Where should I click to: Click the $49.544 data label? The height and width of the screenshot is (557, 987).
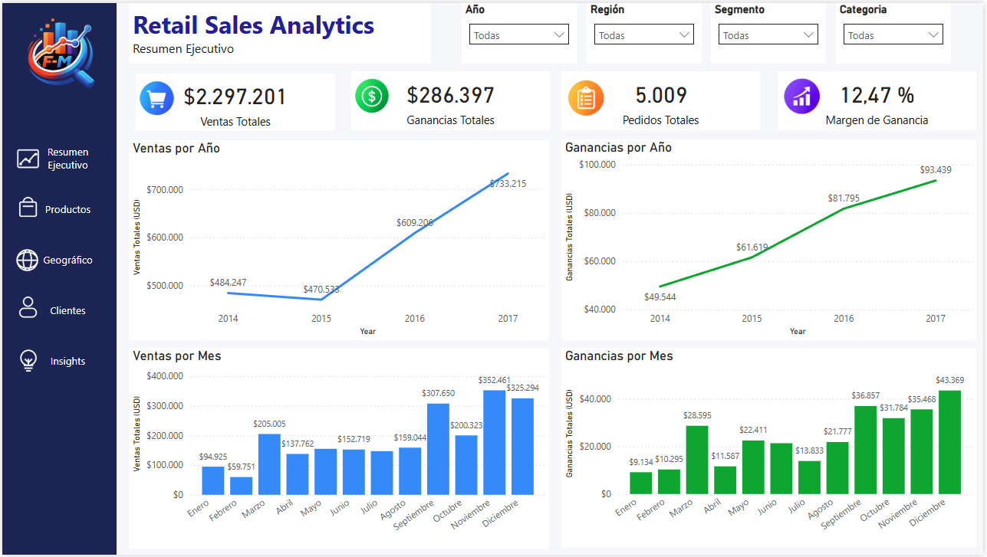pos(660,297)
